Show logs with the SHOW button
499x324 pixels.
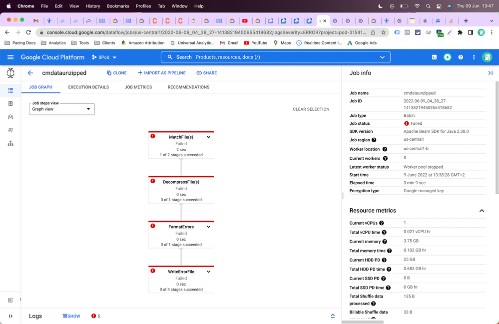point(71,316)
